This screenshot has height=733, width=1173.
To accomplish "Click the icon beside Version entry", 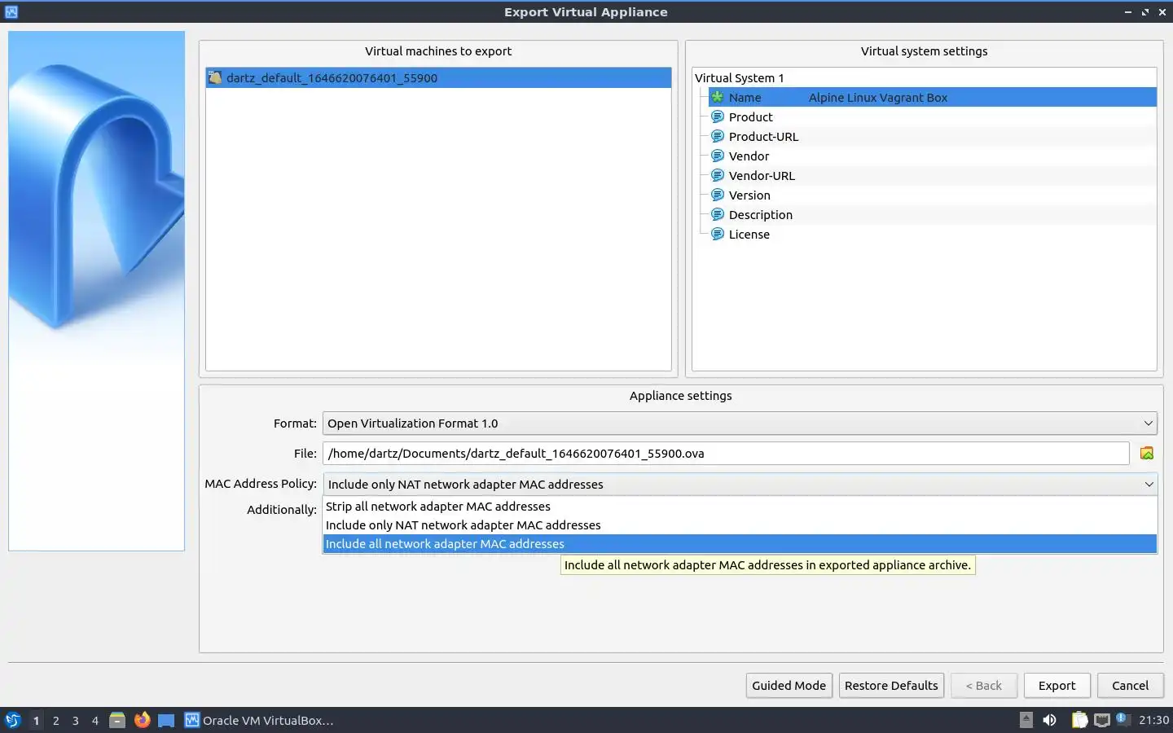I will (718, 195).
